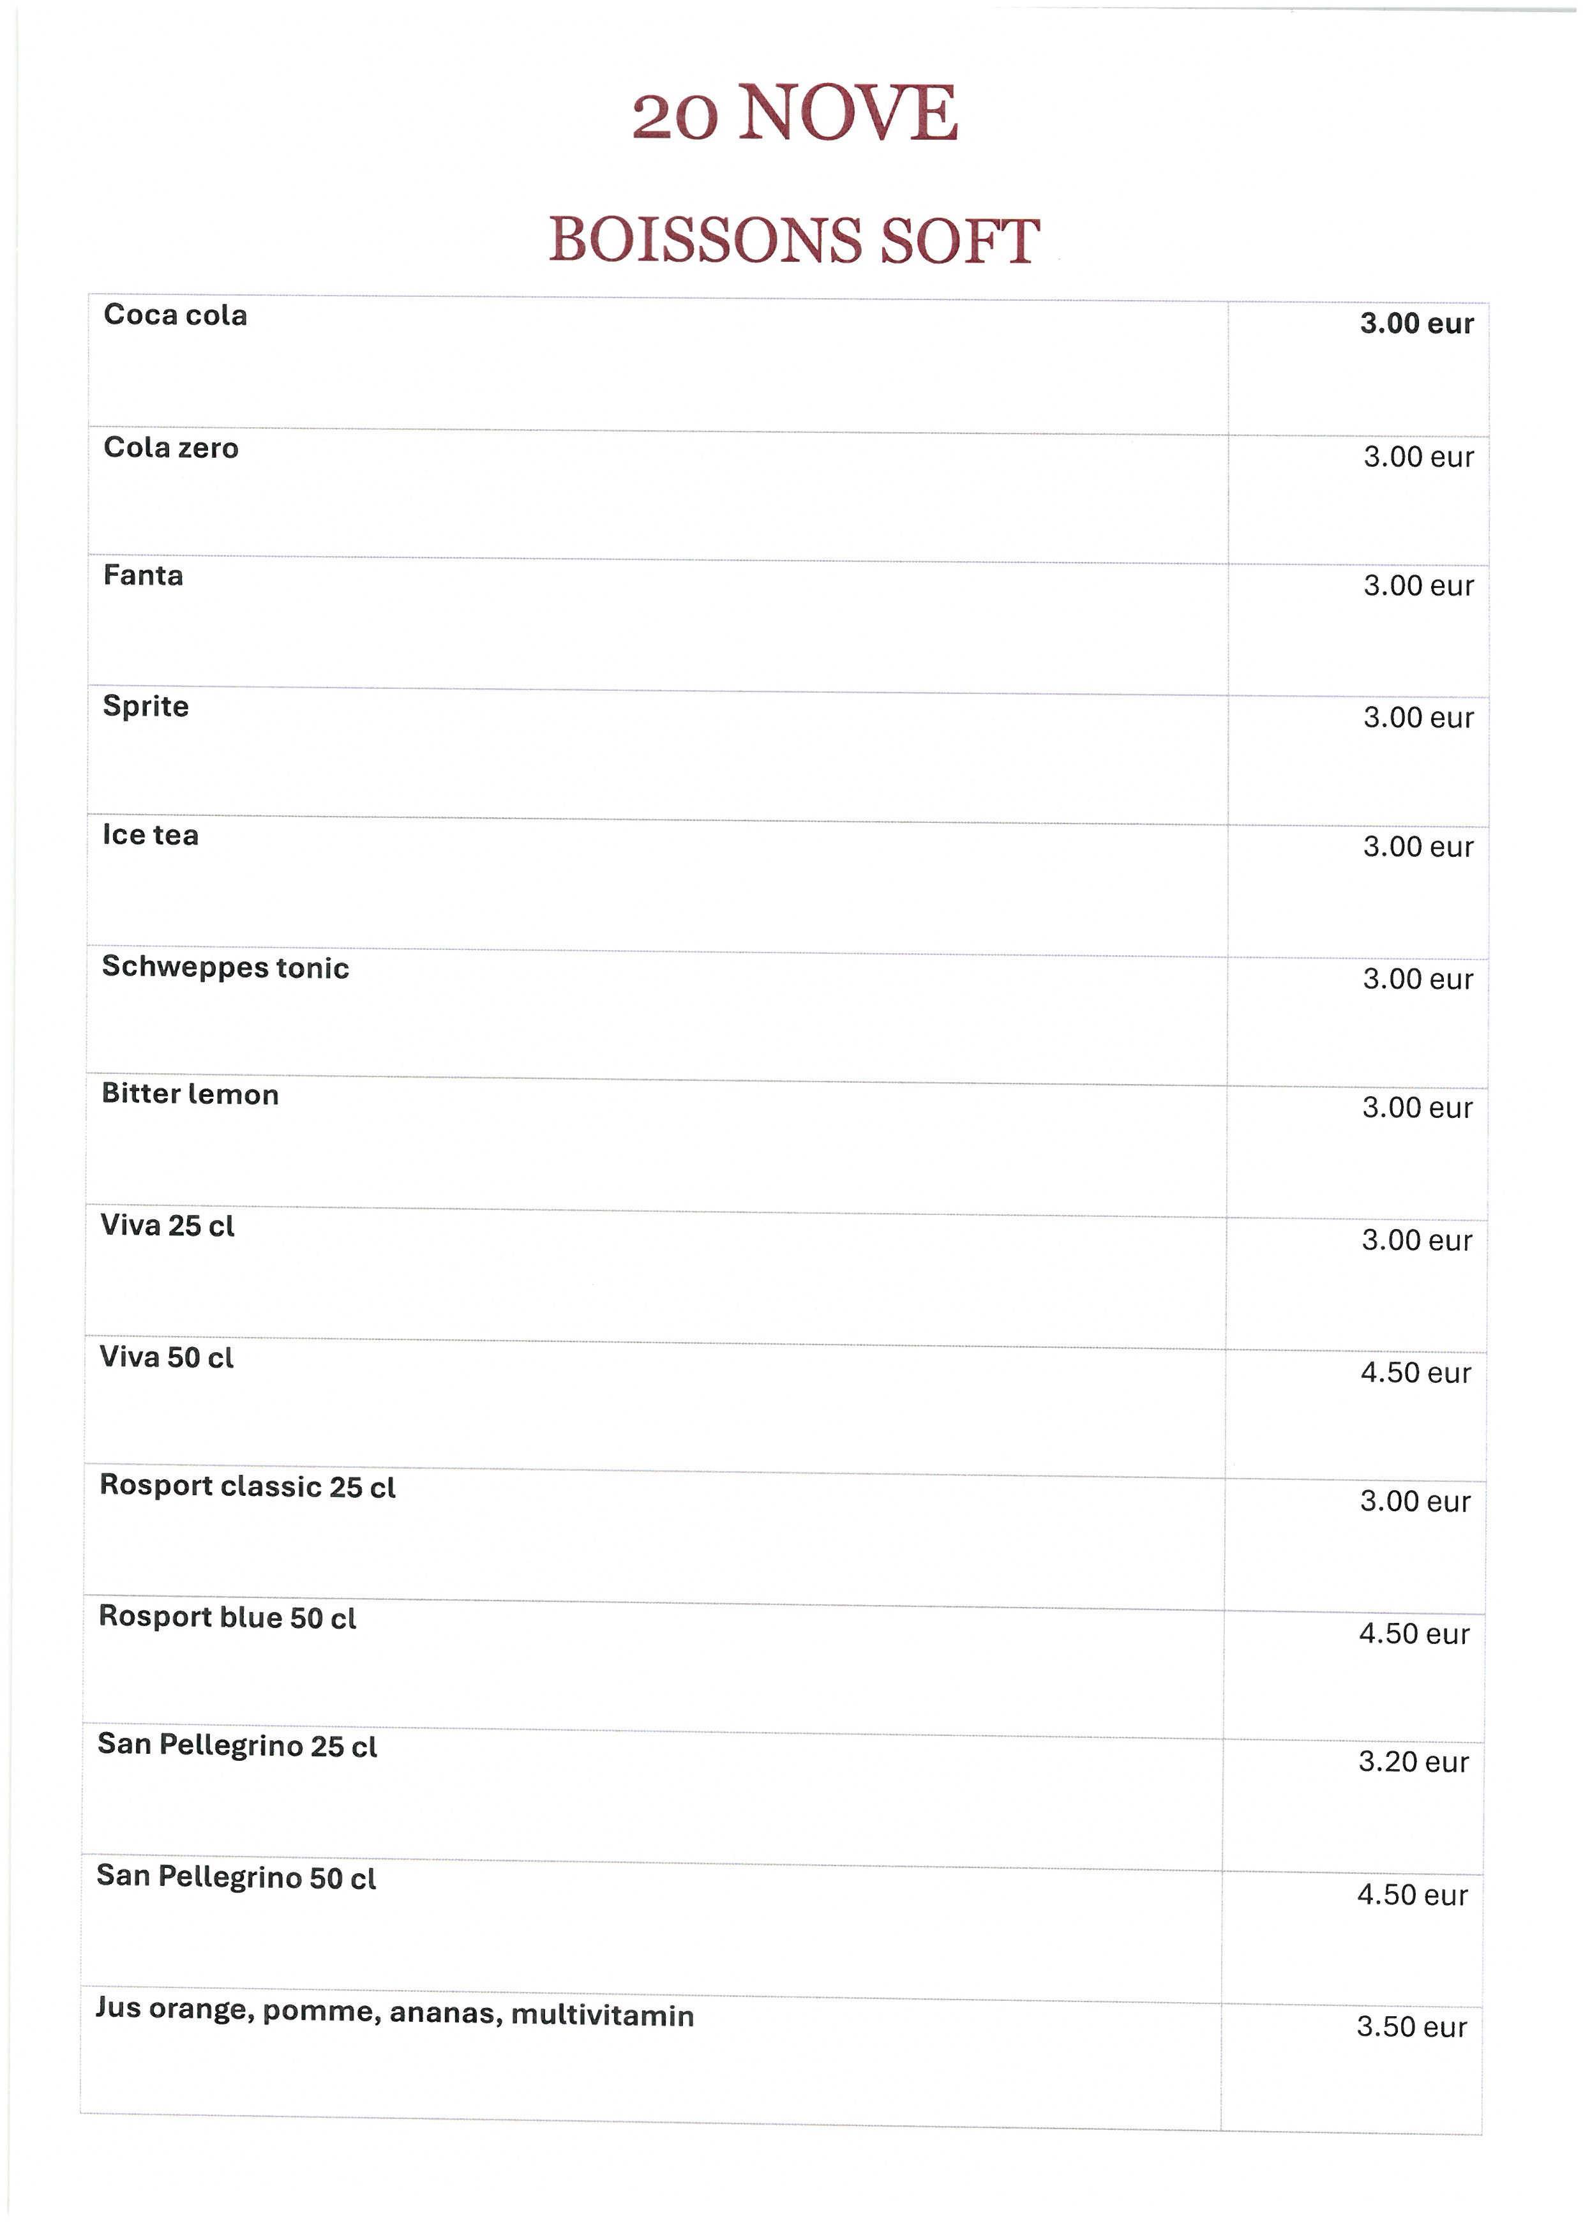Click the Schweppes tonic label
The height and width of the screenshot is (2239, 1583).
[x=225, y=967]
